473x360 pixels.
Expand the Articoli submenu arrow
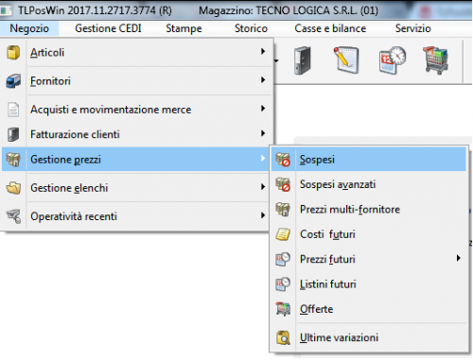click(x=263, y=51)
